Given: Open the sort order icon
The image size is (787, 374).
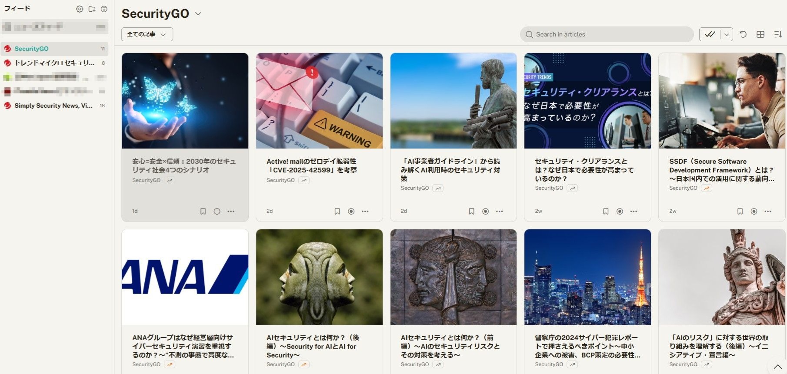Looking at the screenshot, I should click(778, 34).
